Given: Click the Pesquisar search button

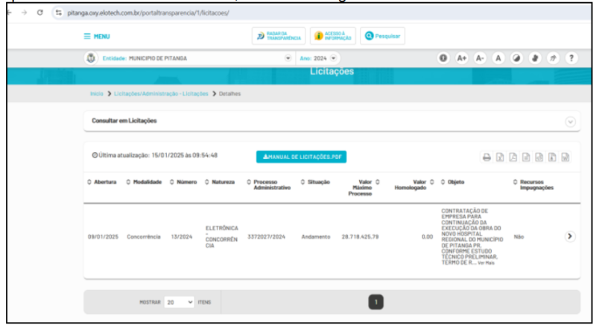Looking at the screenshot, I should [382, 36].
